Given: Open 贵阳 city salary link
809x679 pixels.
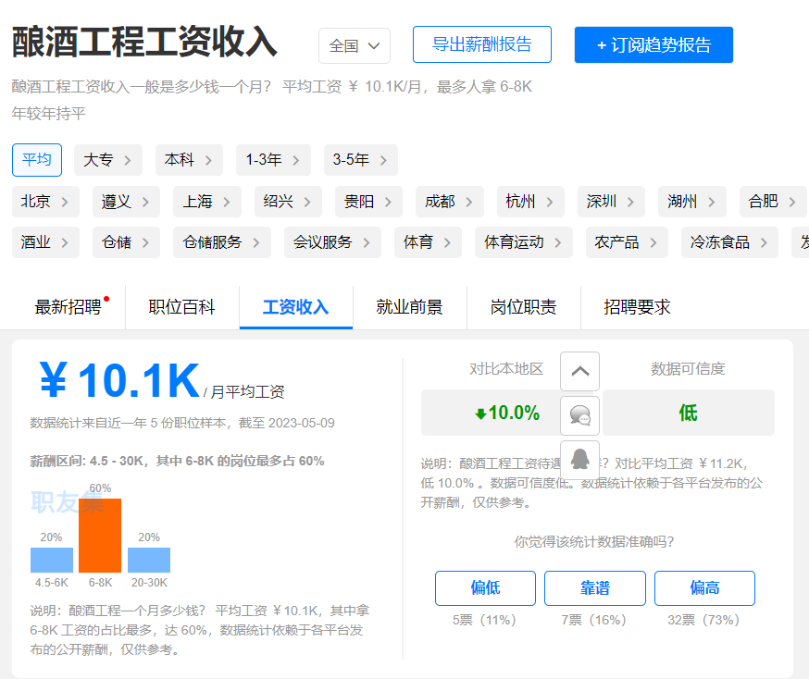Looking at the screenshot, I should pos(368,202).
